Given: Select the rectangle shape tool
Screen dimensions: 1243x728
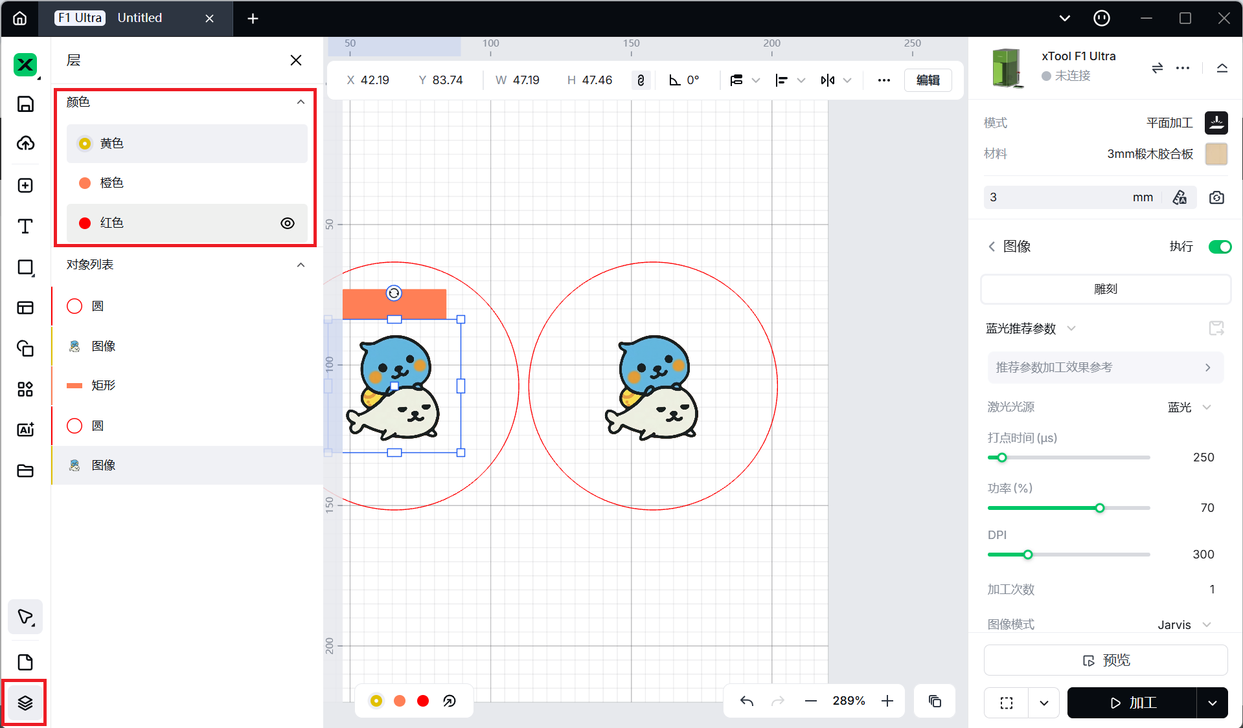Looking at the screenshot, I should pos(25,267).
